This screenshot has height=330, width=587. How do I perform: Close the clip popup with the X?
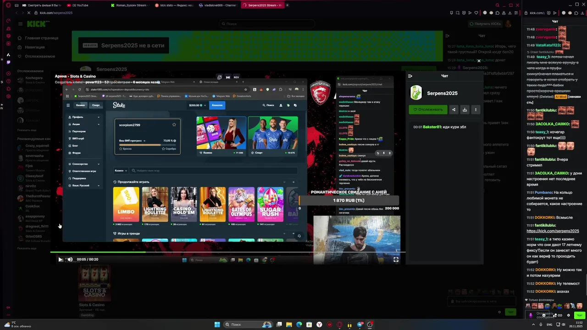pyautogui.click(x=479, y=61)
